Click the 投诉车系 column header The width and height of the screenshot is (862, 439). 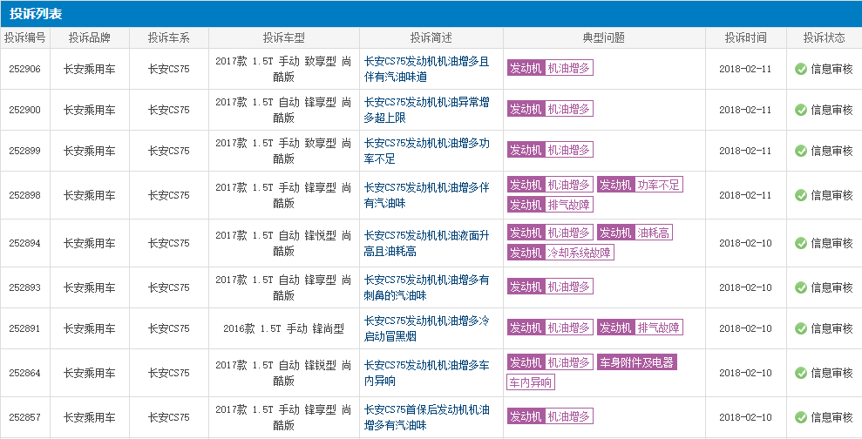pos(169,38)
